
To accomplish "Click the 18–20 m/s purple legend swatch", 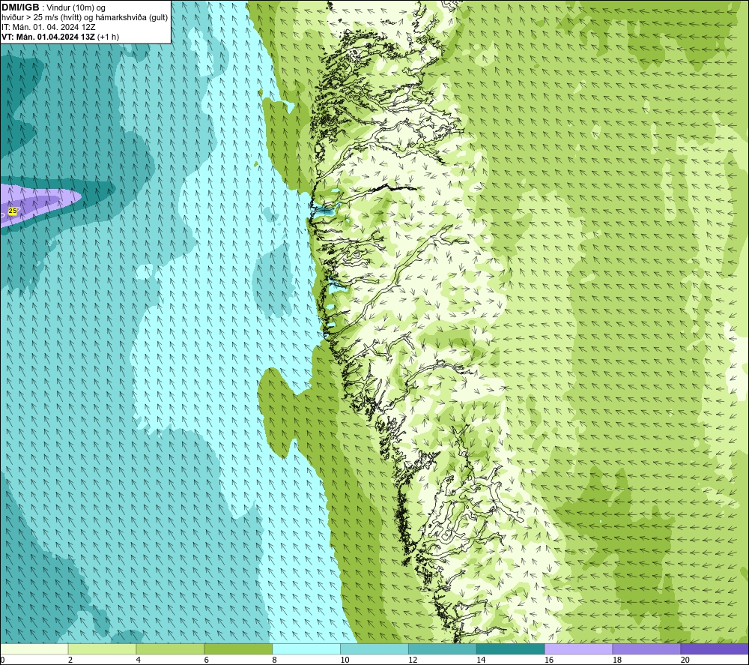I will pos(647,649).
